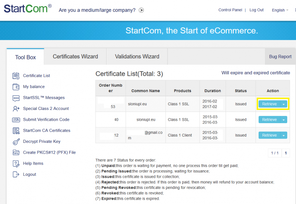Click the My balance wallet icon
The height and width of the screenshot is (204, 296).
[x=16, y=87]
